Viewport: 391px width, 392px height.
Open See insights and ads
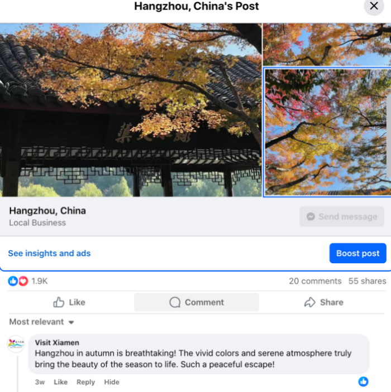click(49, 253)
